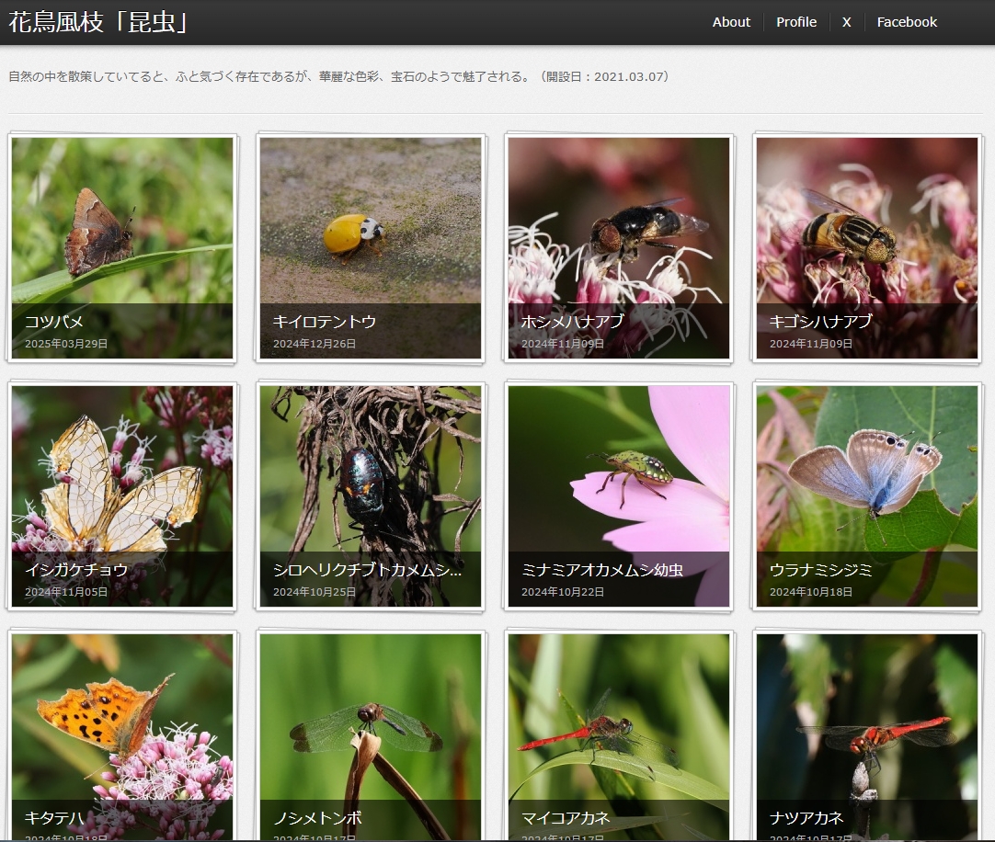This screenshot has width=995, height=842.
Task: Open the マイコアカネ dragonfly photo
Action: pyautogui.click(x=619, y=737)
